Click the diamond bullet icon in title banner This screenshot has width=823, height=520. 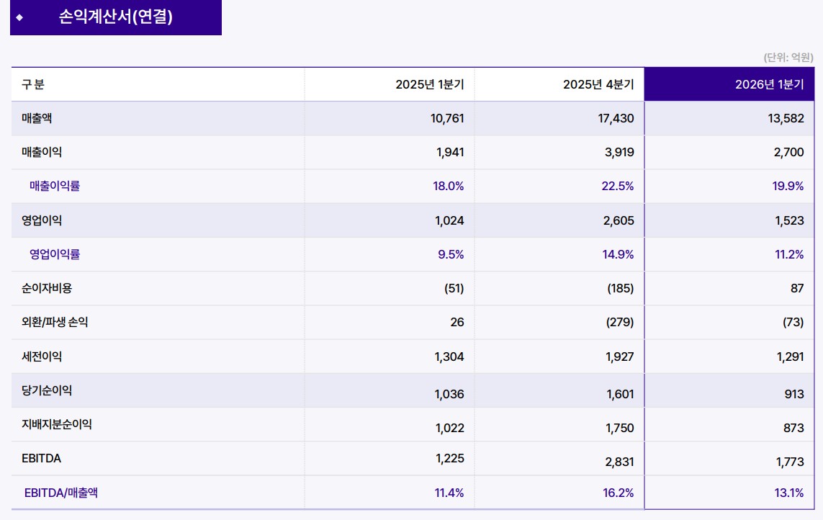[x=19, y=17]
